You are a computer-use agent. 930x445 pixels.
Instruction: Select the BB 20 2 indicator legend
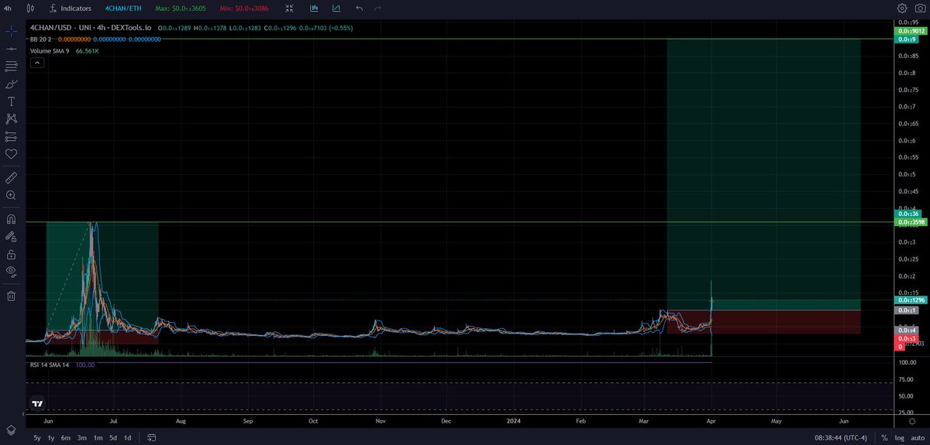coord(41,39)
